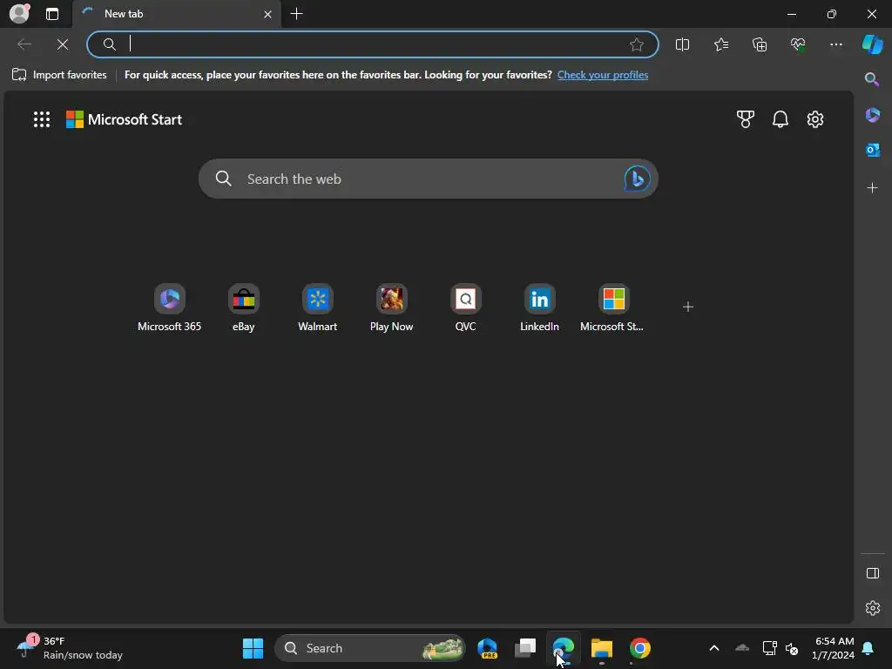Open the Microsoft St... quick link
The image size is (892, 669).
click(x=612, y=307)
